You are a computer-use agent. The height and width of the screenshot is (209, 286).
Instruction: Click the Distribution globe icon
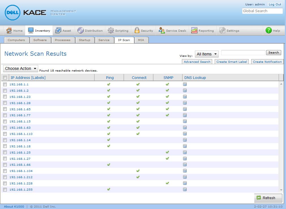81,30
